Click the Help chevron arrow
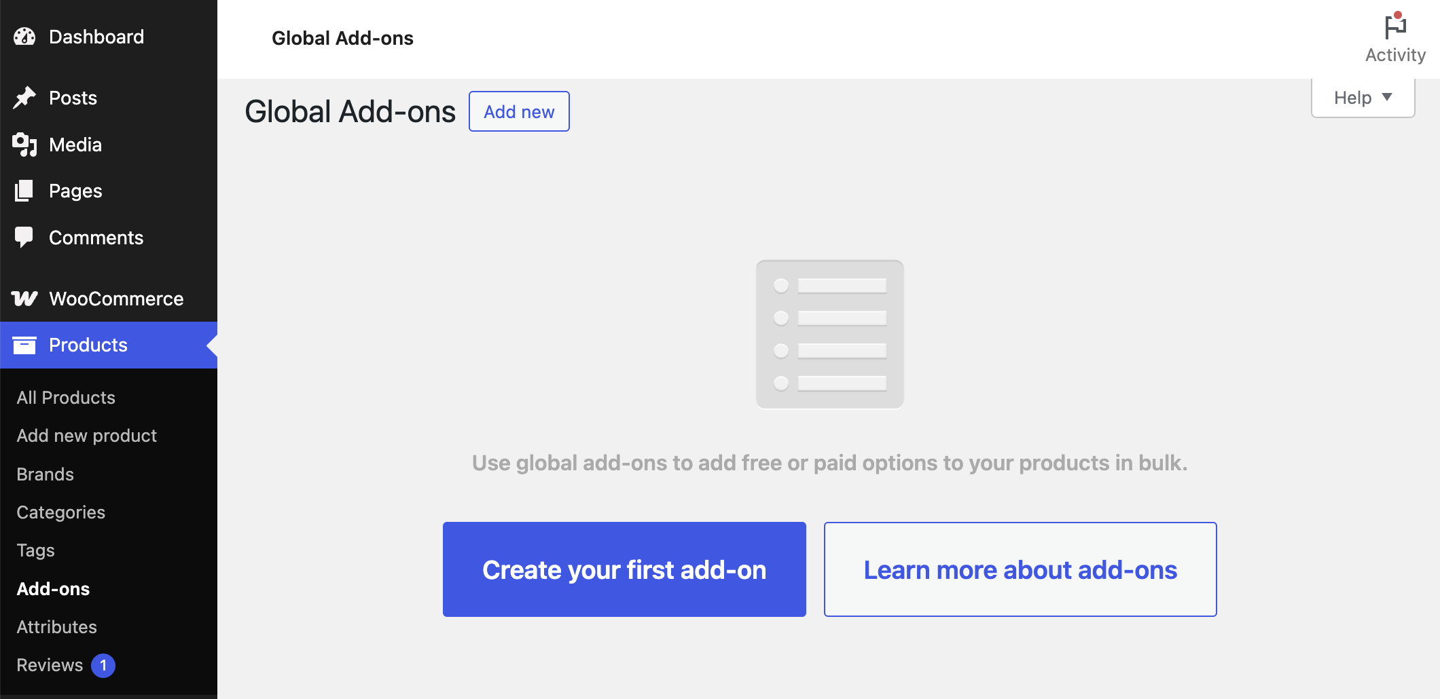Image resolution: width=1440 pixels, height=699 pixels. coord(1386,97)
